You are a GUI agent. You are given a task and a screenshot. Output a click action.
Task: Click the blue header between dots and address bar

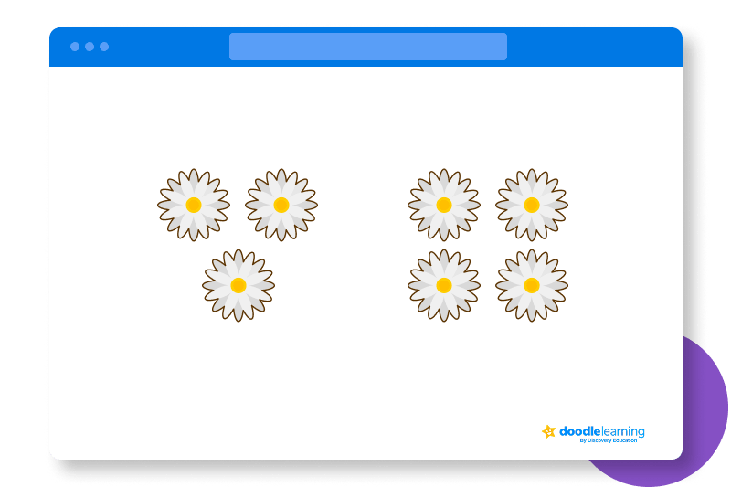pyautogui.click(x=169, y=47)
